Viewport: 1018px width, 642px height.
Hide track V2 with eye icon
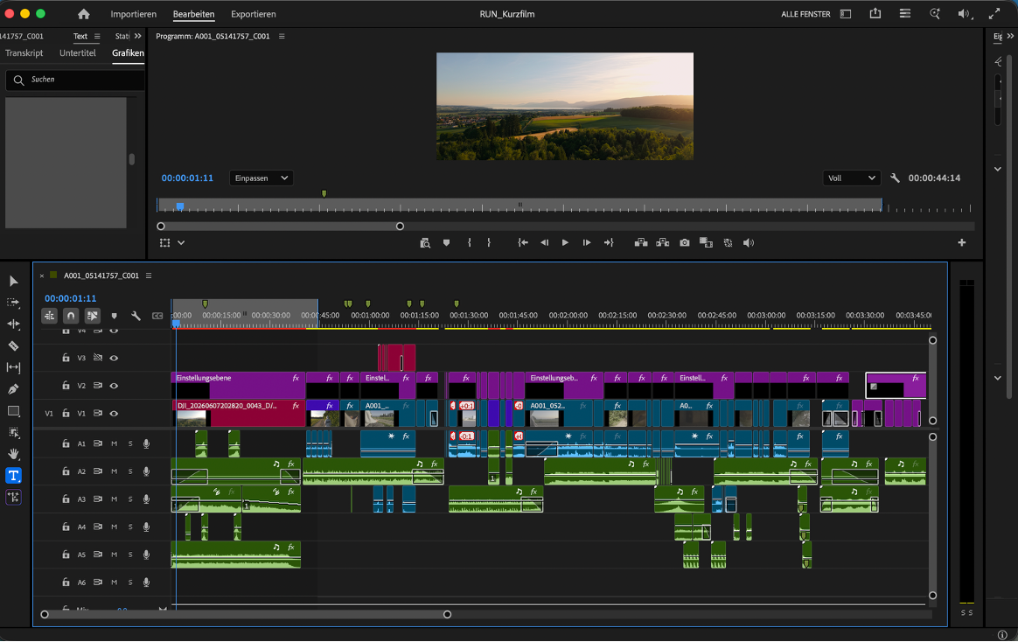(114, 386)
